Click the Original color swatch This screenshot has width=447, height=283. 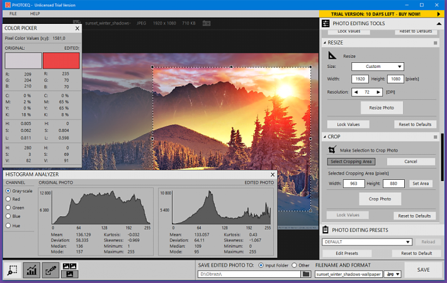[23, 60]
